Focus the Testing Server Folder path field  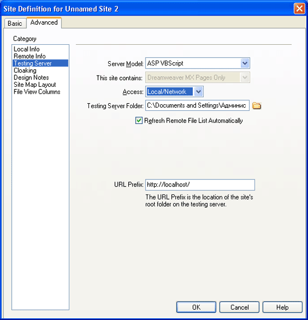pos(197,105)
